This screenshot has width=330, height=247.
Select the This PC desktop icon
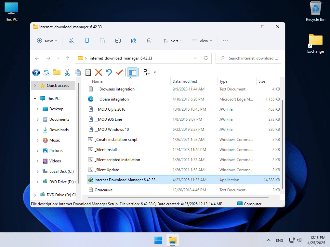click(11, 12)
